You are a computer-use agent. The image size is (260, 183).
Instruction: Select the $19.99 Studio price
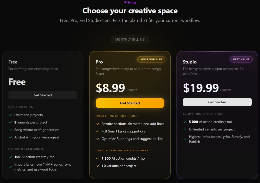(x=201, y=88)
